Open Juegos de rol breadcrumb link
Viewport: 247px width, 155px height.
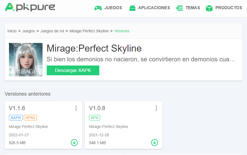tap(52, 31)
